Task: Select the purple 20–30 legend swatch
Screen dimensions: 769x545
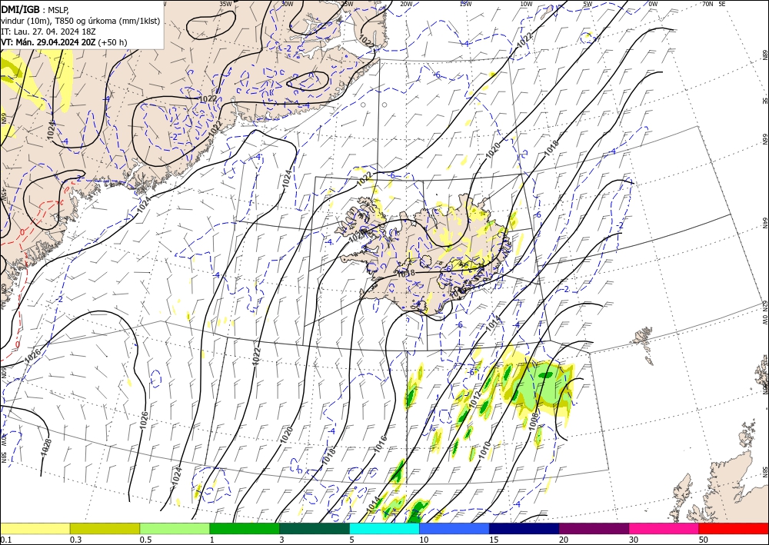Action: 594,528
